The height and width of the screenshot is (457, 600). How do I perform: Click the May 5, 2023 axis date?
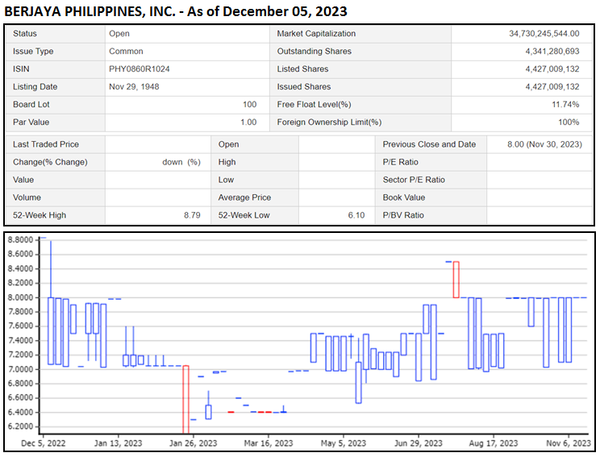coord(344,443)
